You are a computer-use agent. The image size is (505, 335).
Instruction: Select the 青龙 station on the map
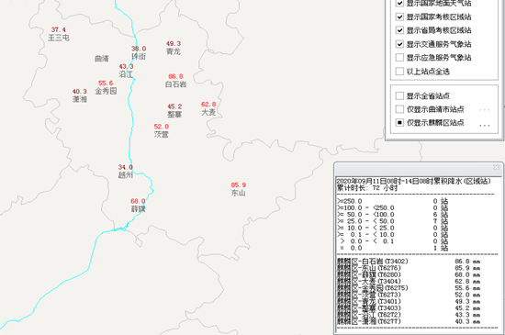[x=174, y=51]
